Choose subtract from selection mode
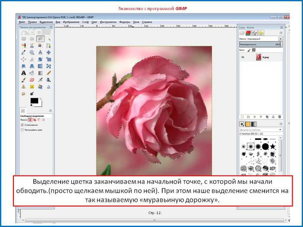The image size is (303, 227). point(39,120)
